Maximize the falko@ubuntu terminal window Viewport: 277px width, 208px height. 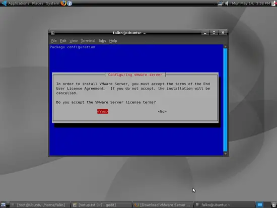214,33
